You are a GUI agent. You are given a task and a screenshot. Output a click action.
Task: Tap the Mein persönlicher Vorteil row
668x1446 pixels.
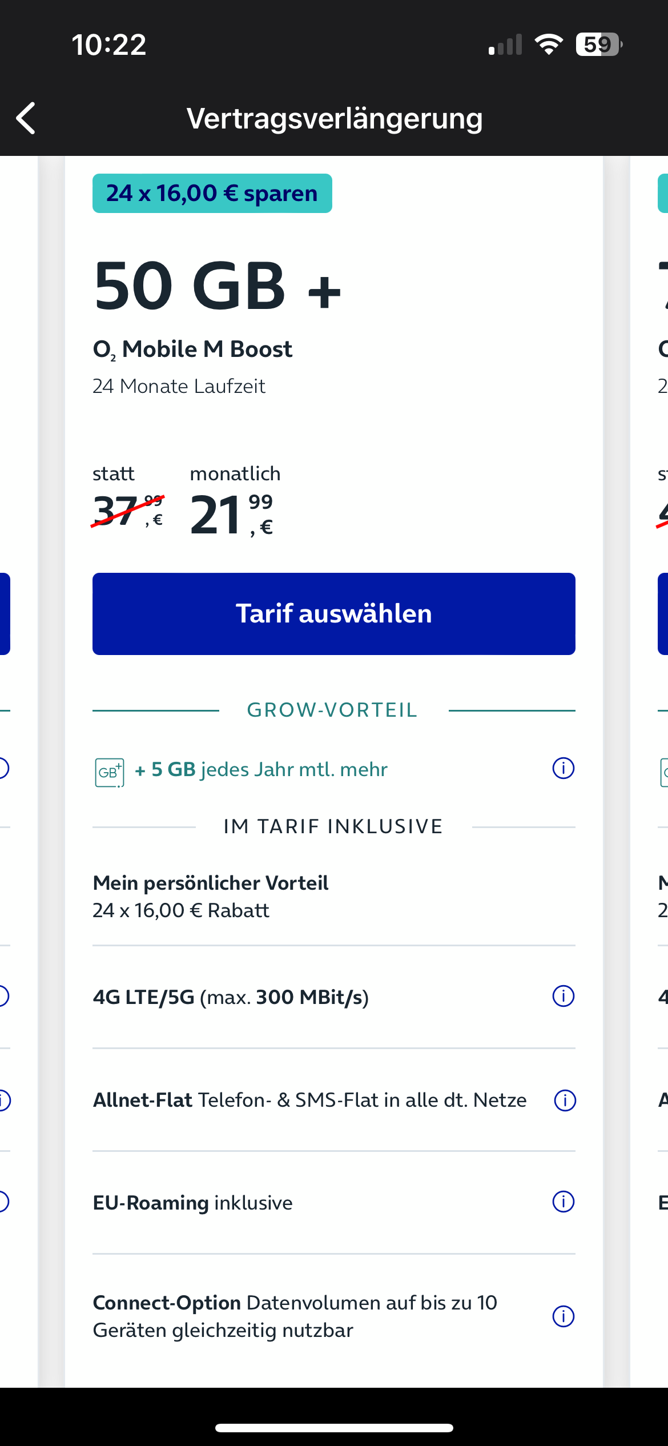tap(334, 896)
